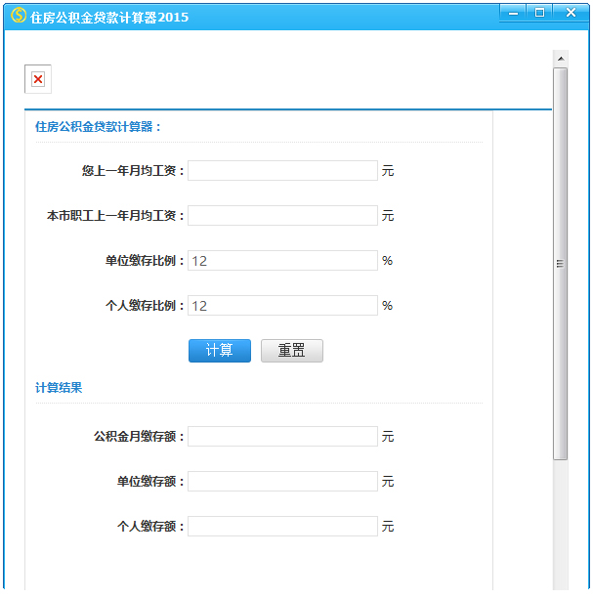Click the 公积金月缴存额 result field
Screen dimensions: 593x599
click(x=282, y=437)
